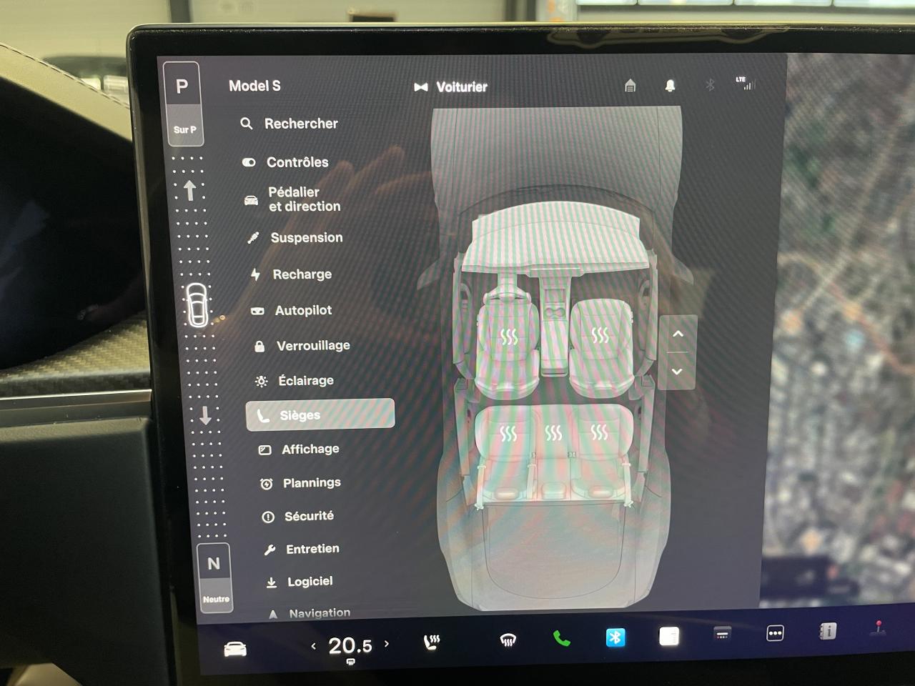Viewport: 915px width, 686px height.
Task: Select the Éclairage menu item
Action: pyautogui.click(x=305, y=380)
